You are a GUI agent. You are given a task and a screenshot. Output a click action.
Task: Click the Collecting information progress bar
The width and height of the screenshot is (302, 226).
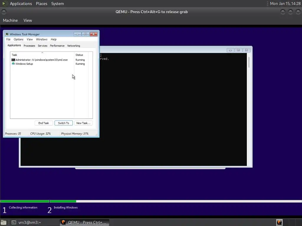coord(25,201)
